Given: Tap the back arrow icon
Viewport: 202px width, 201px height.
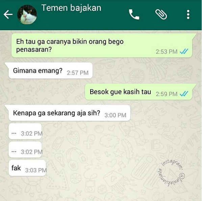Looking at the screenshot, I should 8,14.
